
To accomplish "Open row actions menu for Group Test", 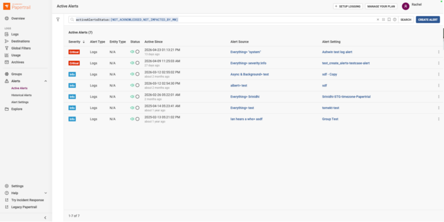I will [439, 119].
